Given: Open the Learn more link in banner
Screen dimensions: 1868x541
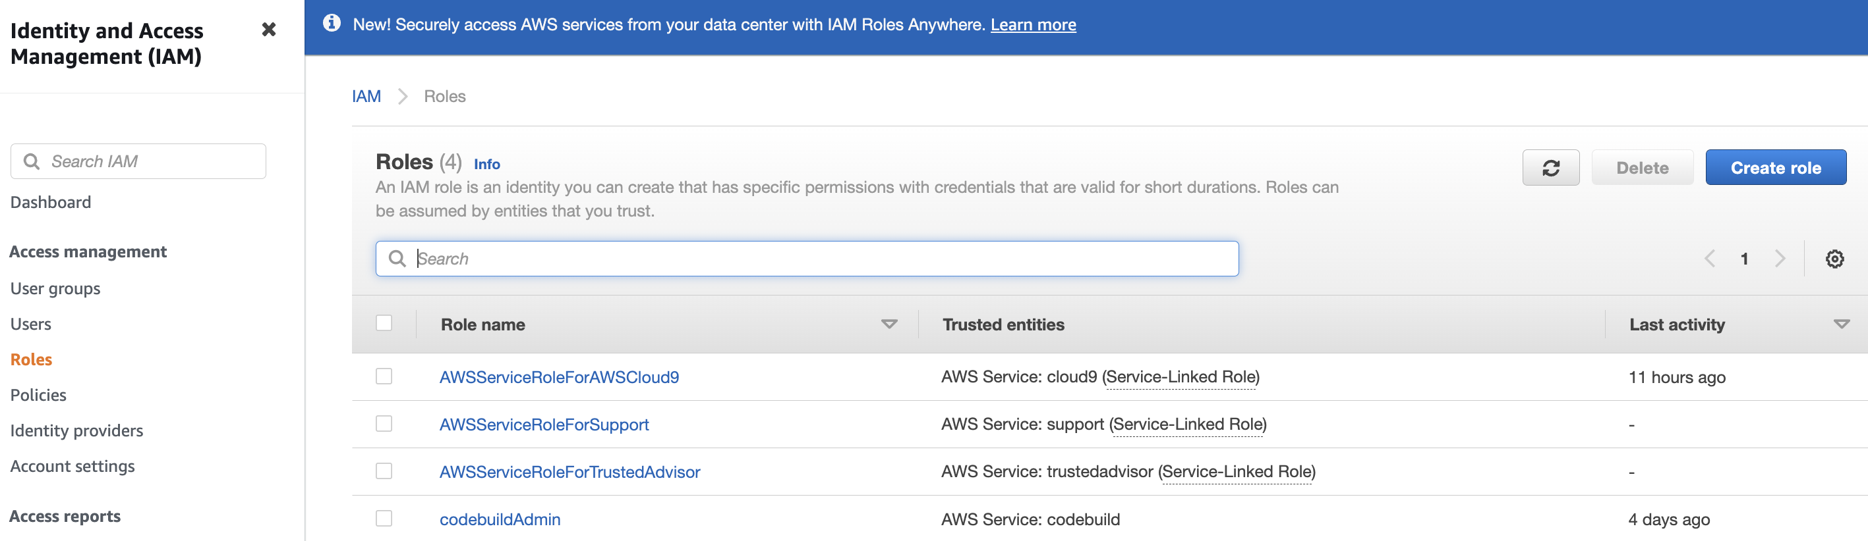Looking at the screenshot, I should coord(1033,24).
